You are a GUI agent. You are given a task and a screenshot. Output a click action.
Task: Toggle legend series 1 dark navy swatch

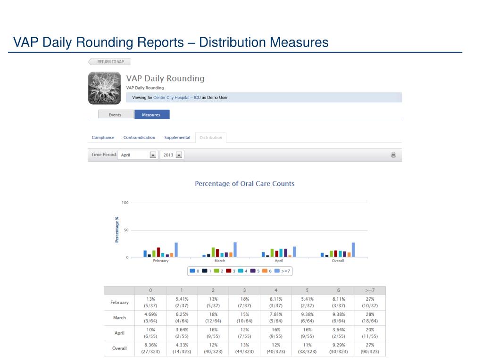[x=205, y=271]
